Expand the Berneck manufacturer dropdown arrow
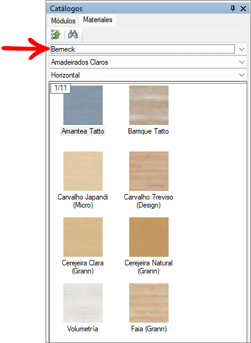The image size is (251, 343). [242, 49]
